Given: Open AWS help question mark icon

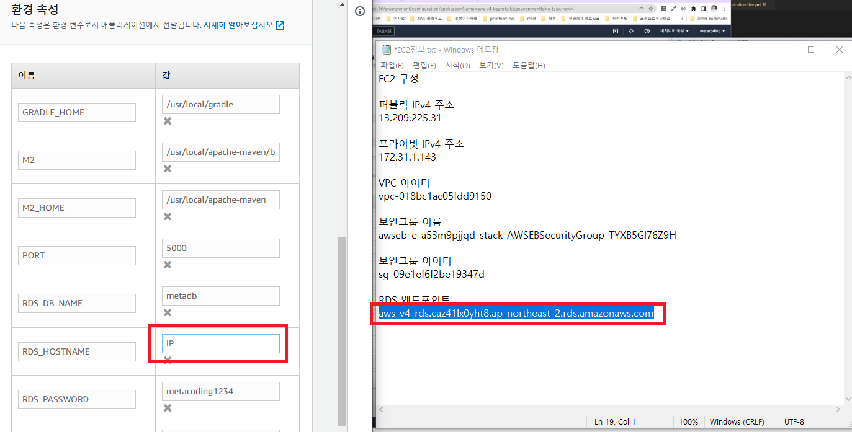Looking at the screenshot, I should [647, 30].
